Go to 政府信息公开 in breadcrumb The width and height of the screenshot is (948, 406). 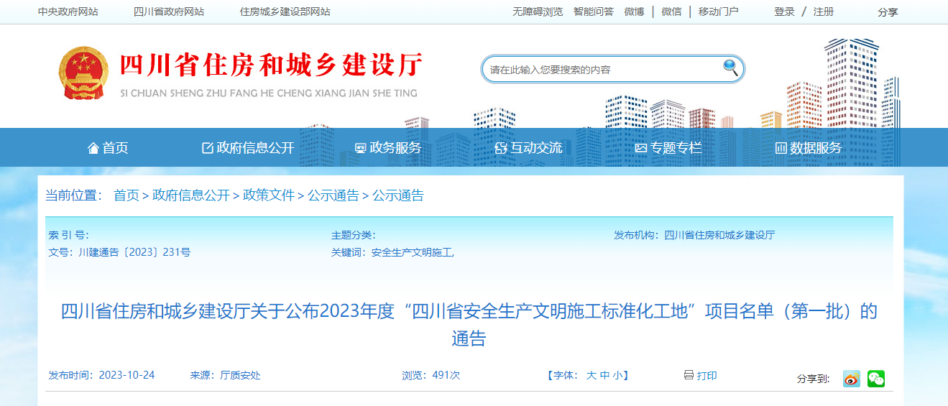click(x=191, y=195)
